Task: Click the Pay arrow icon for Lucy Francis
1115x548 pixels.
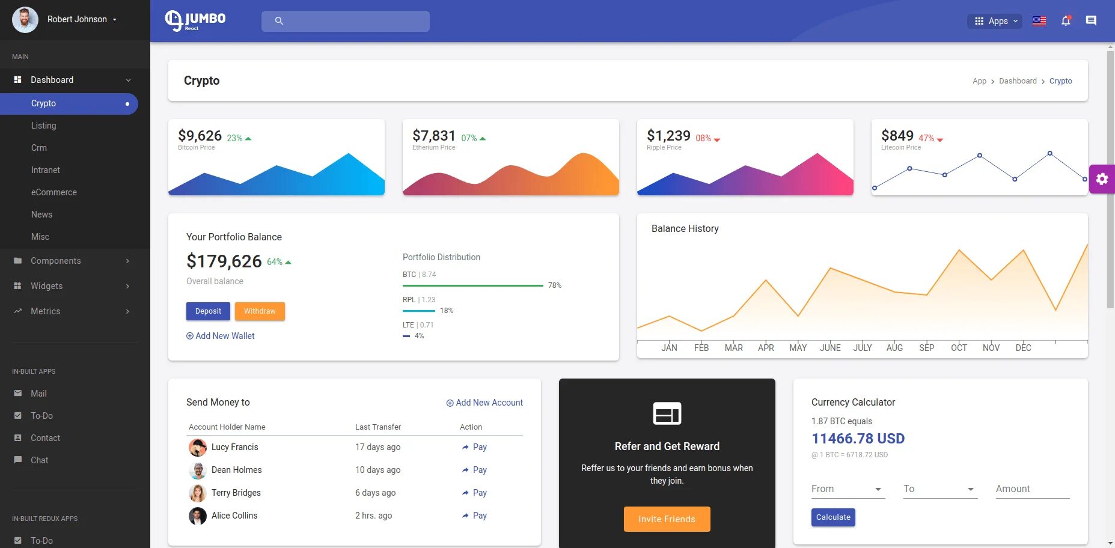Action: [465, 447]
